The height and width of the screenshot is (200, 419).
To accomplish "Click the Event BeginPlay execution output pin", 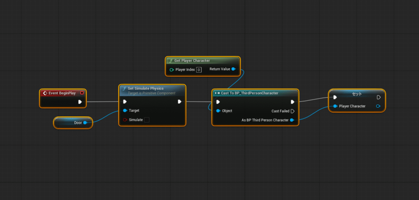I will [x=80, y=102].
